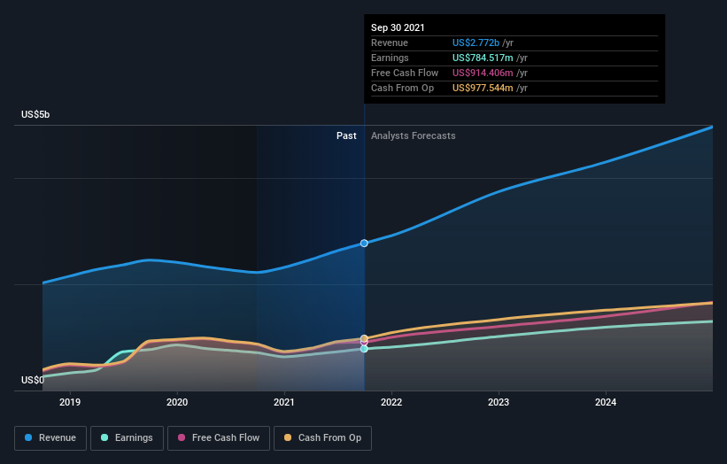The image size is (727, 464).
Task: Click the US$5b y-axis label
Action: click(x=35, y=114)
